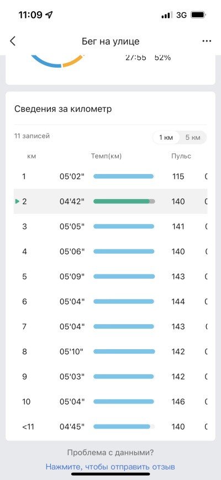The width and height of the screenshot is (221, 480).
Task: Click pulse value 146 on km 10
Action: (178, 401)
